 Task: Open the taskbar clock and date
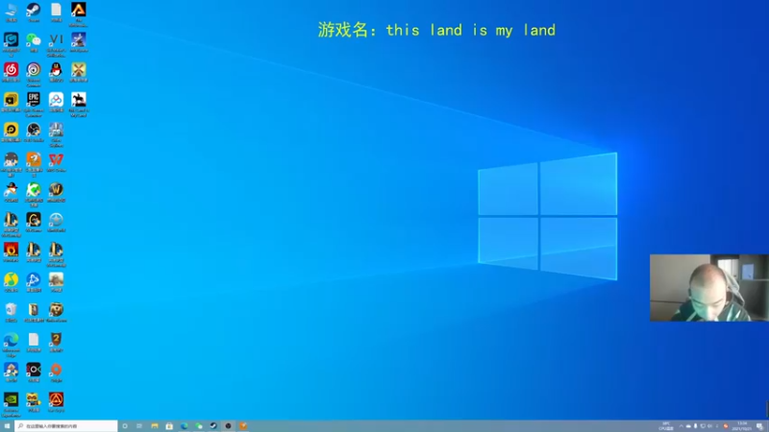point(741,426)
